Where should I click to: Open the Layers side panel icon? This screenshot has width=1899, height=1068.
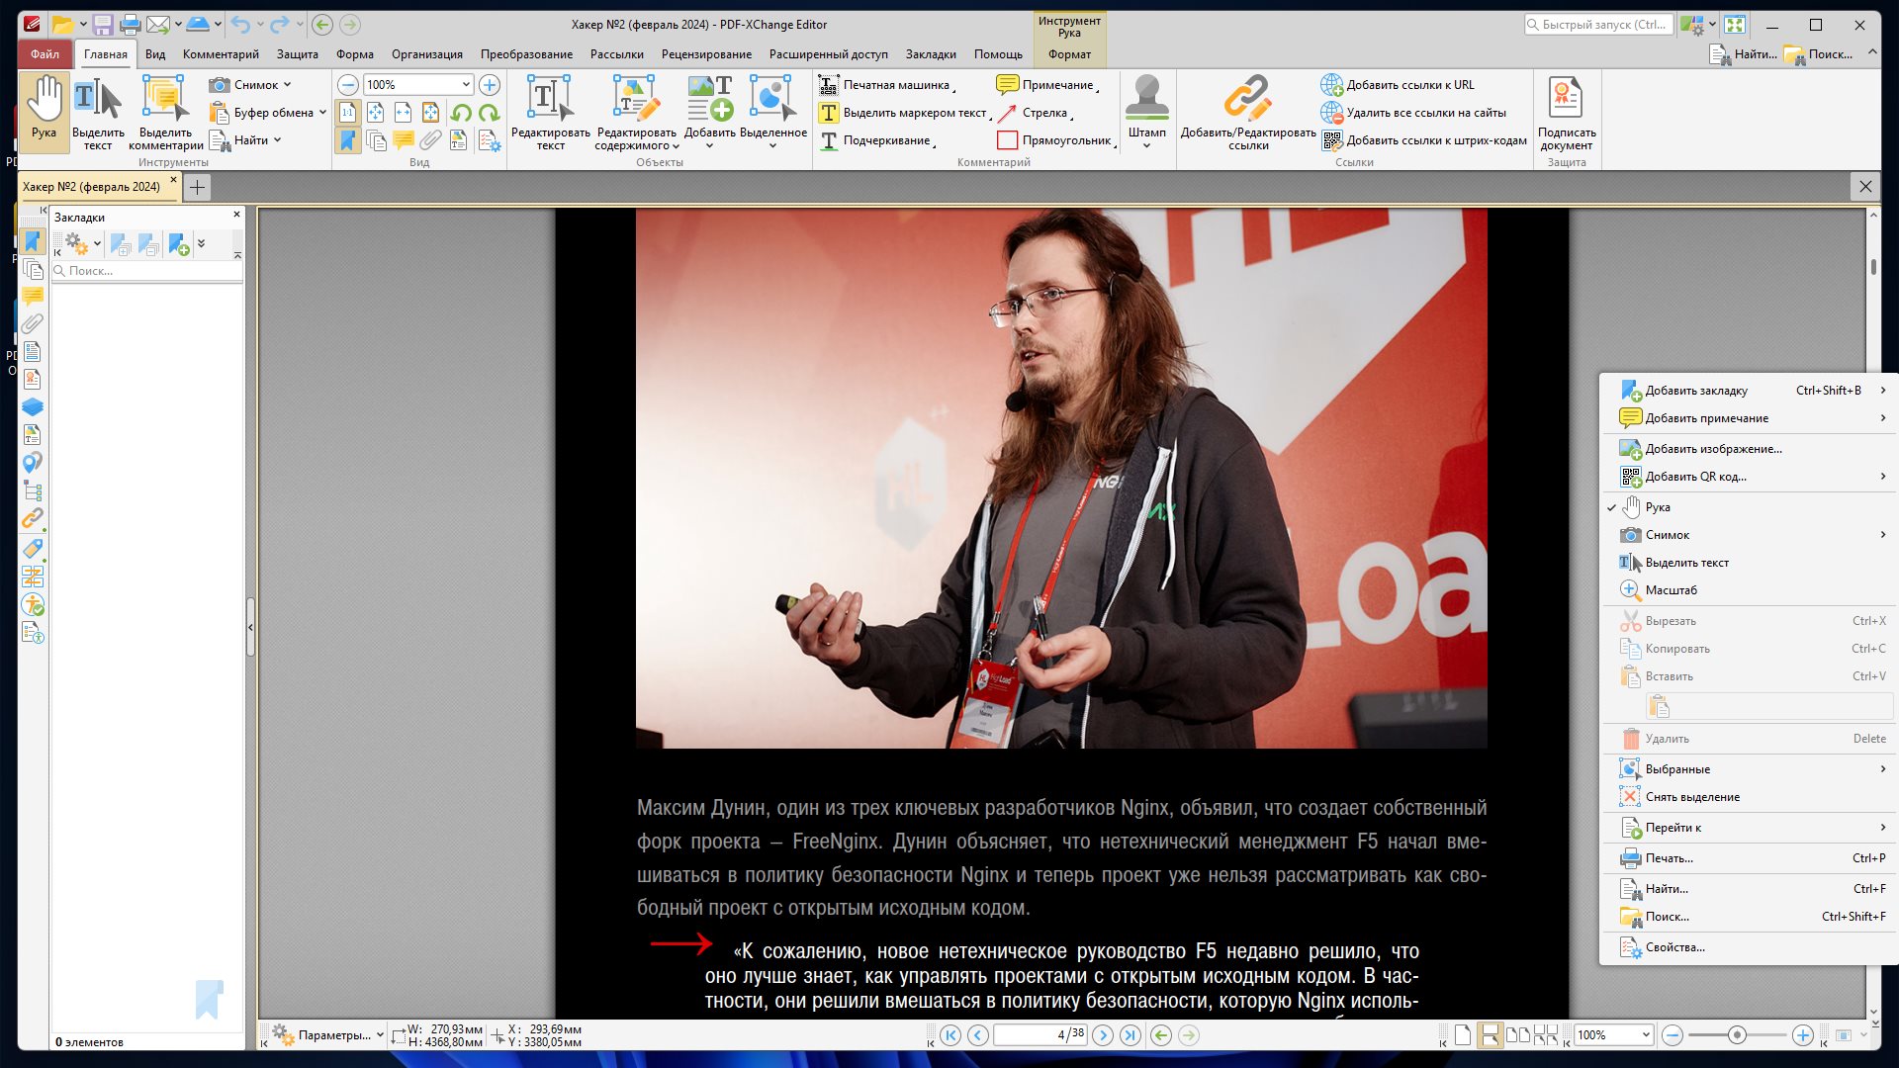[x=33, y=406]
